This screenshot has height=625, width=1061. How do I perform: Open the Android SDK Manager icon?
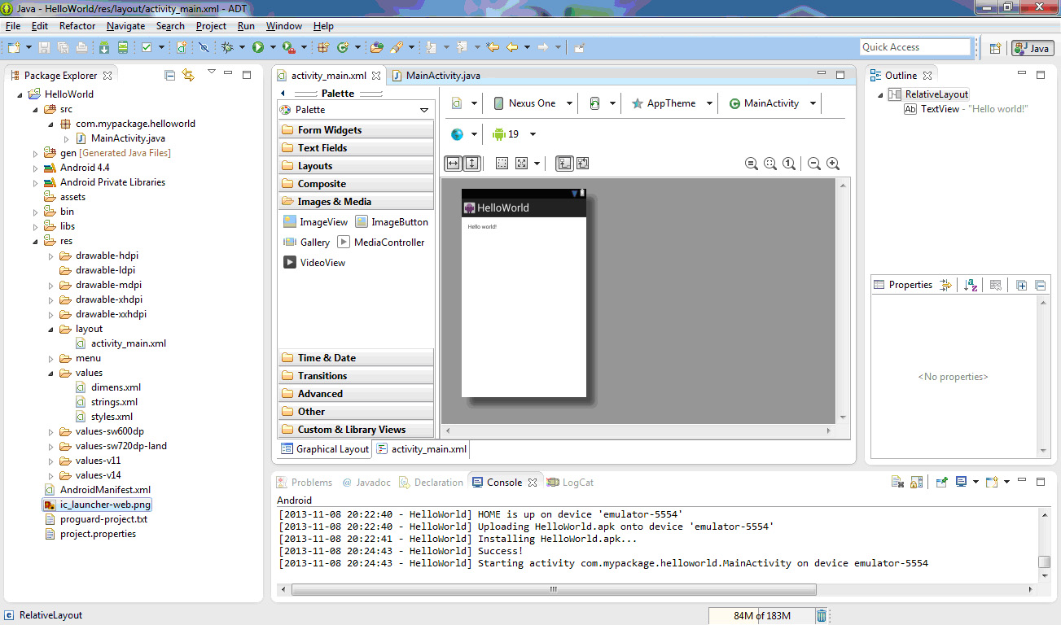(x=104, y=47)
